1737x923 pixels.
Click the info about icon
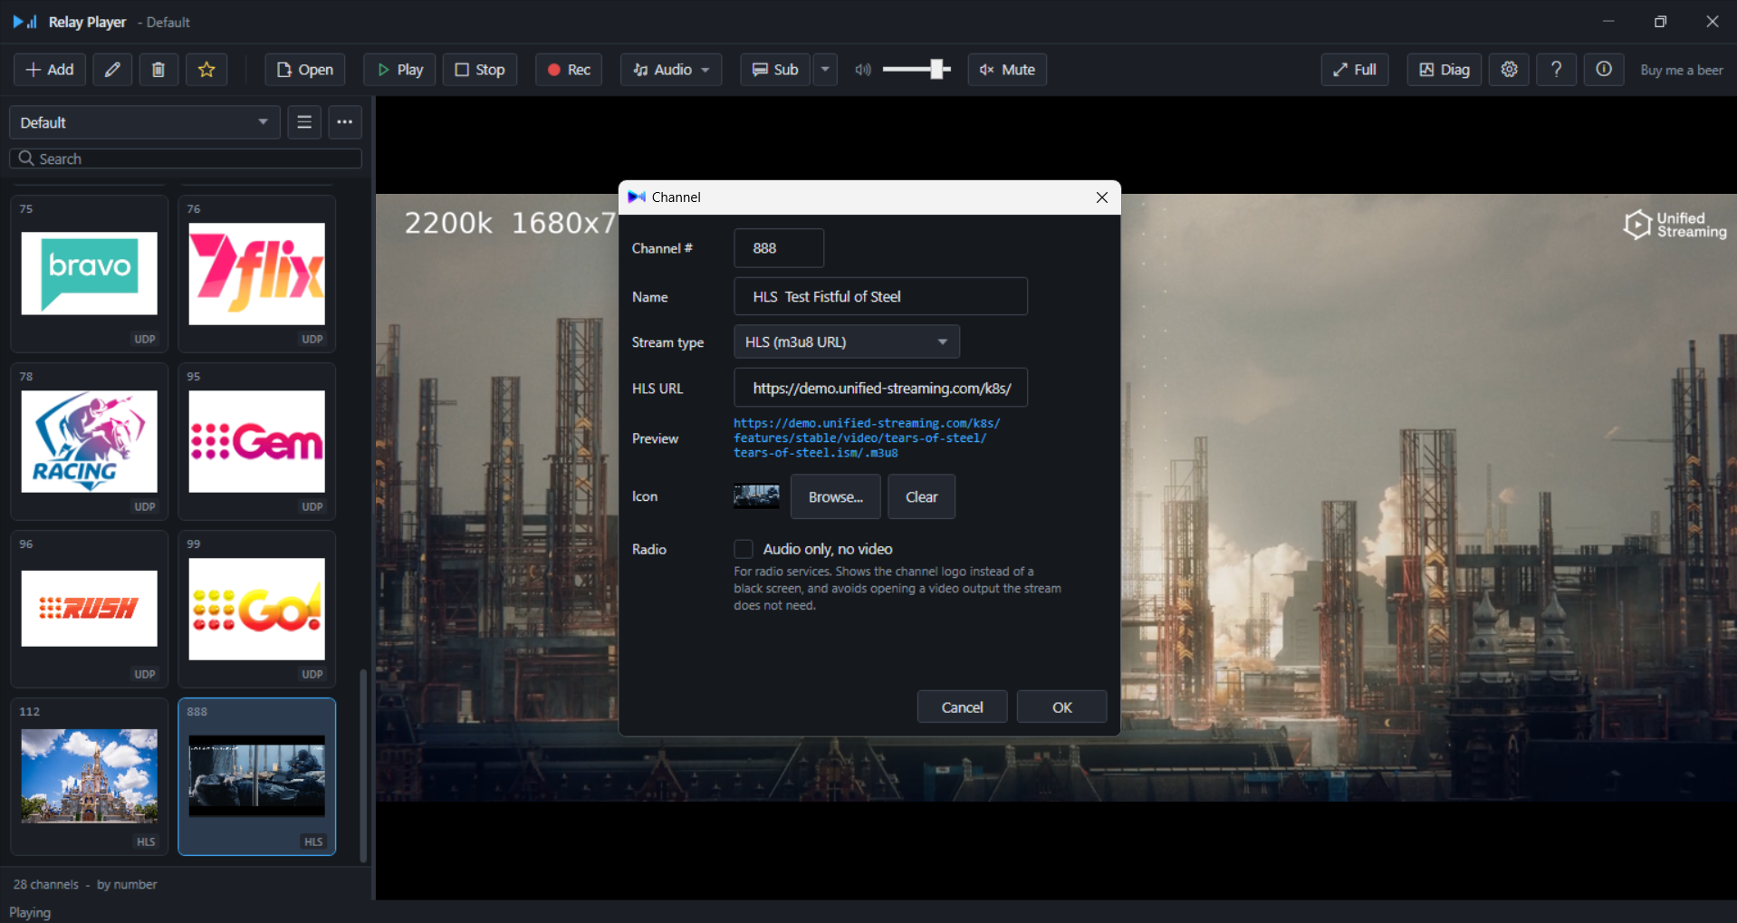1604,70
